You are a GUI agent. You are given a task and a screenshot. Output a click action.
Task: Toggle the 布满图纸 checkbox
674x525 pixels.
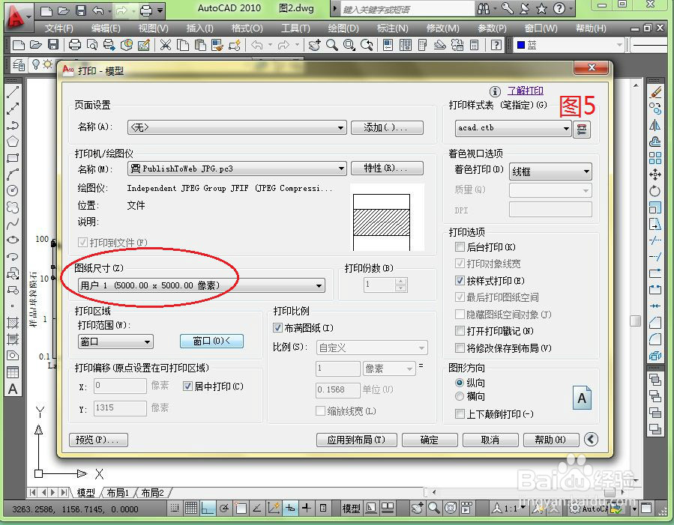click(x=277, y=327)
